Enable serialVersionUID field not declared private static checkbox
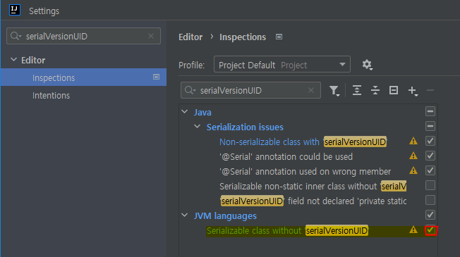The height and width of the screenshot is (257, 460). (x=430, y=200)
